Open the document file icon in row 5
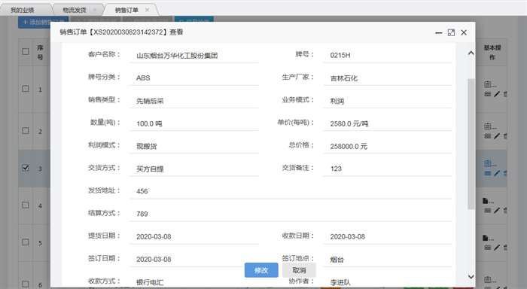527x289 pixels. point(486,238)
